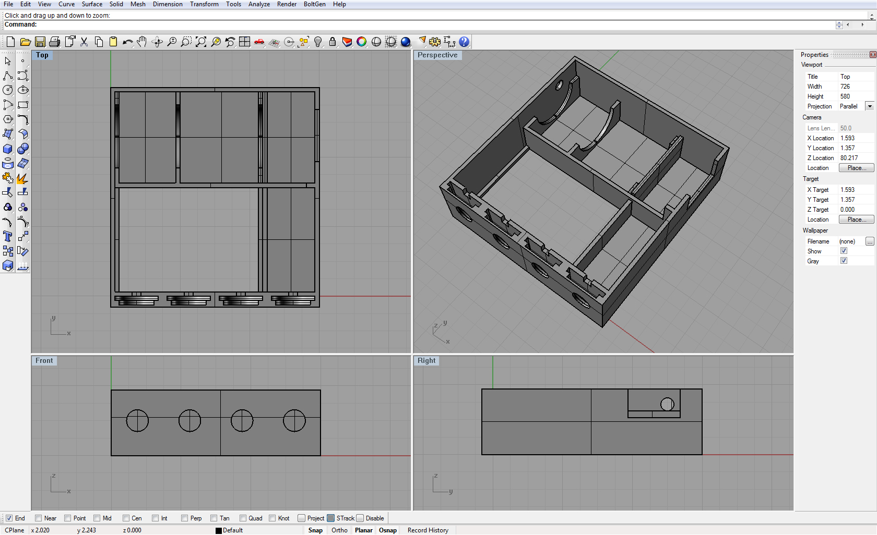
Task: Enable the Near osnap checkbox
Action: (x=38, y=518)
